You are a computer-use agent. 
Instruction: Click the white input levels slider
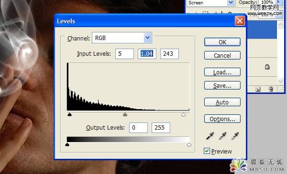point(183,114)
